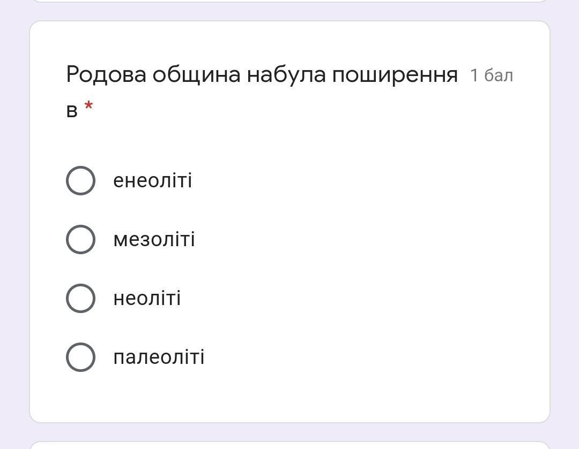579x449 pixels.
Task: Pick the палеоліті radio button
Action: click(x=80, y=357)
